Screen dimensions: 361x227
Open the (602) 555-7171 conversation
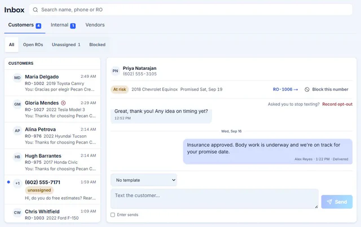[52, 190]
